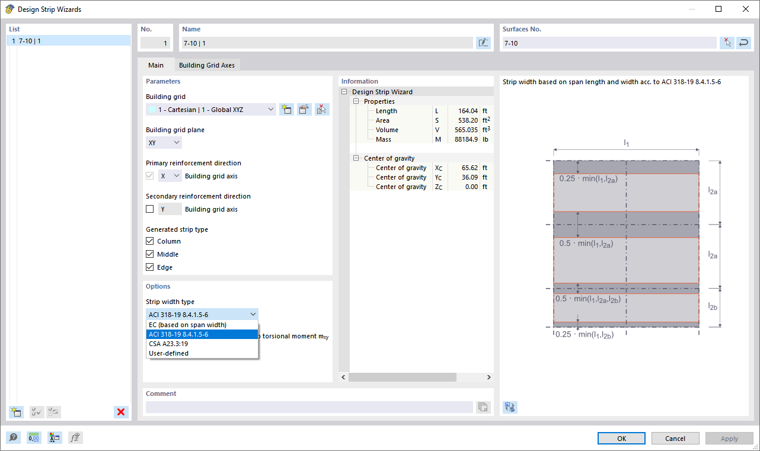The image size is (760, 451).
Task: Open the Building grid plane XY dropdown
Action: tap(163, 142)
